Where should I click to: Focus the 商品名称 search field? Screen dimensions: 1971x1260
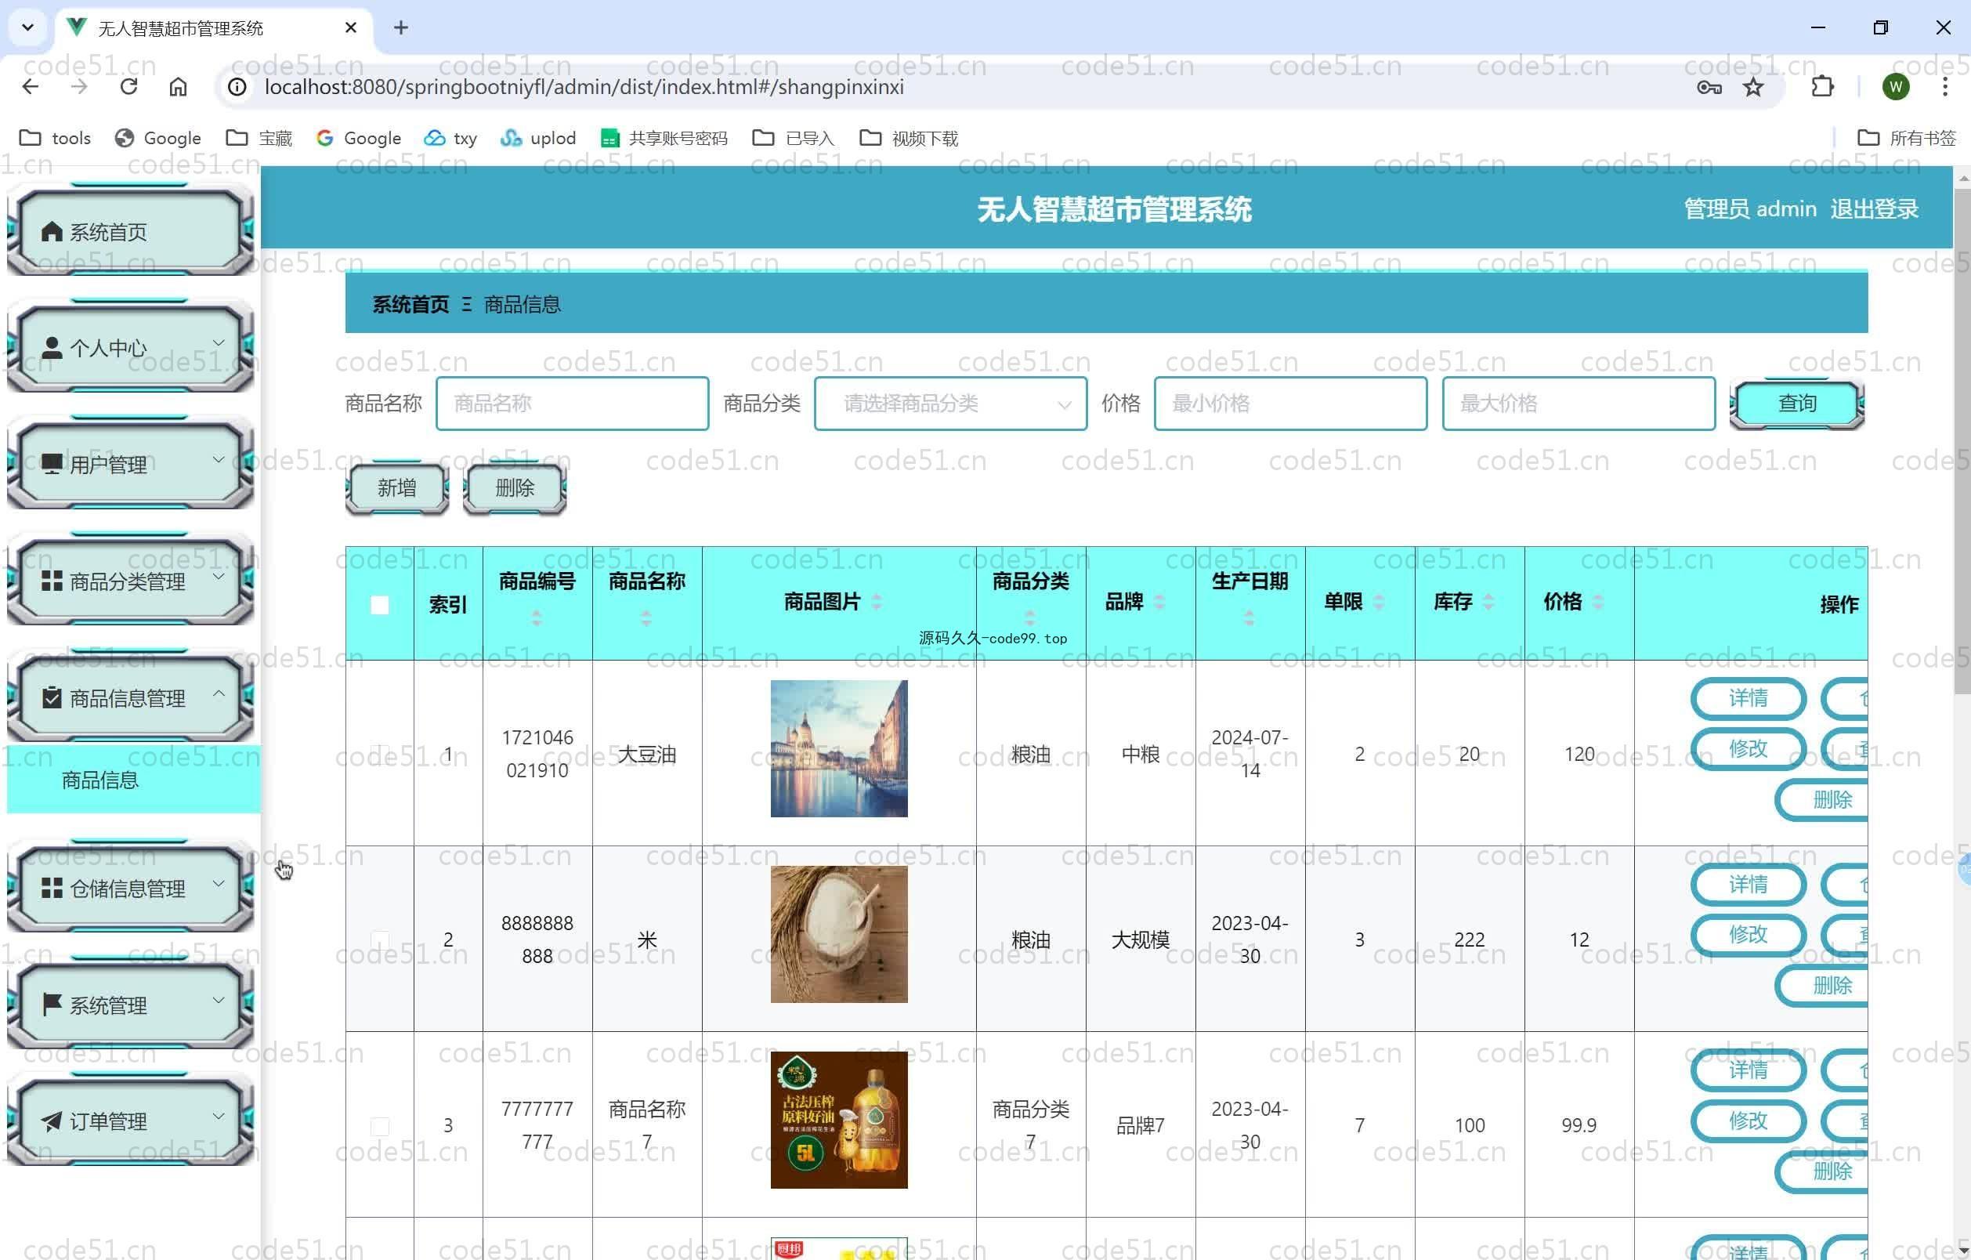(x=572, y=403)
